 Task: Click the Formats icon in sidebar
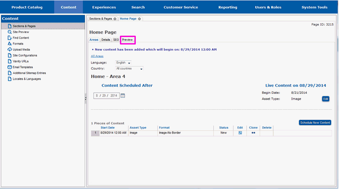10,44
